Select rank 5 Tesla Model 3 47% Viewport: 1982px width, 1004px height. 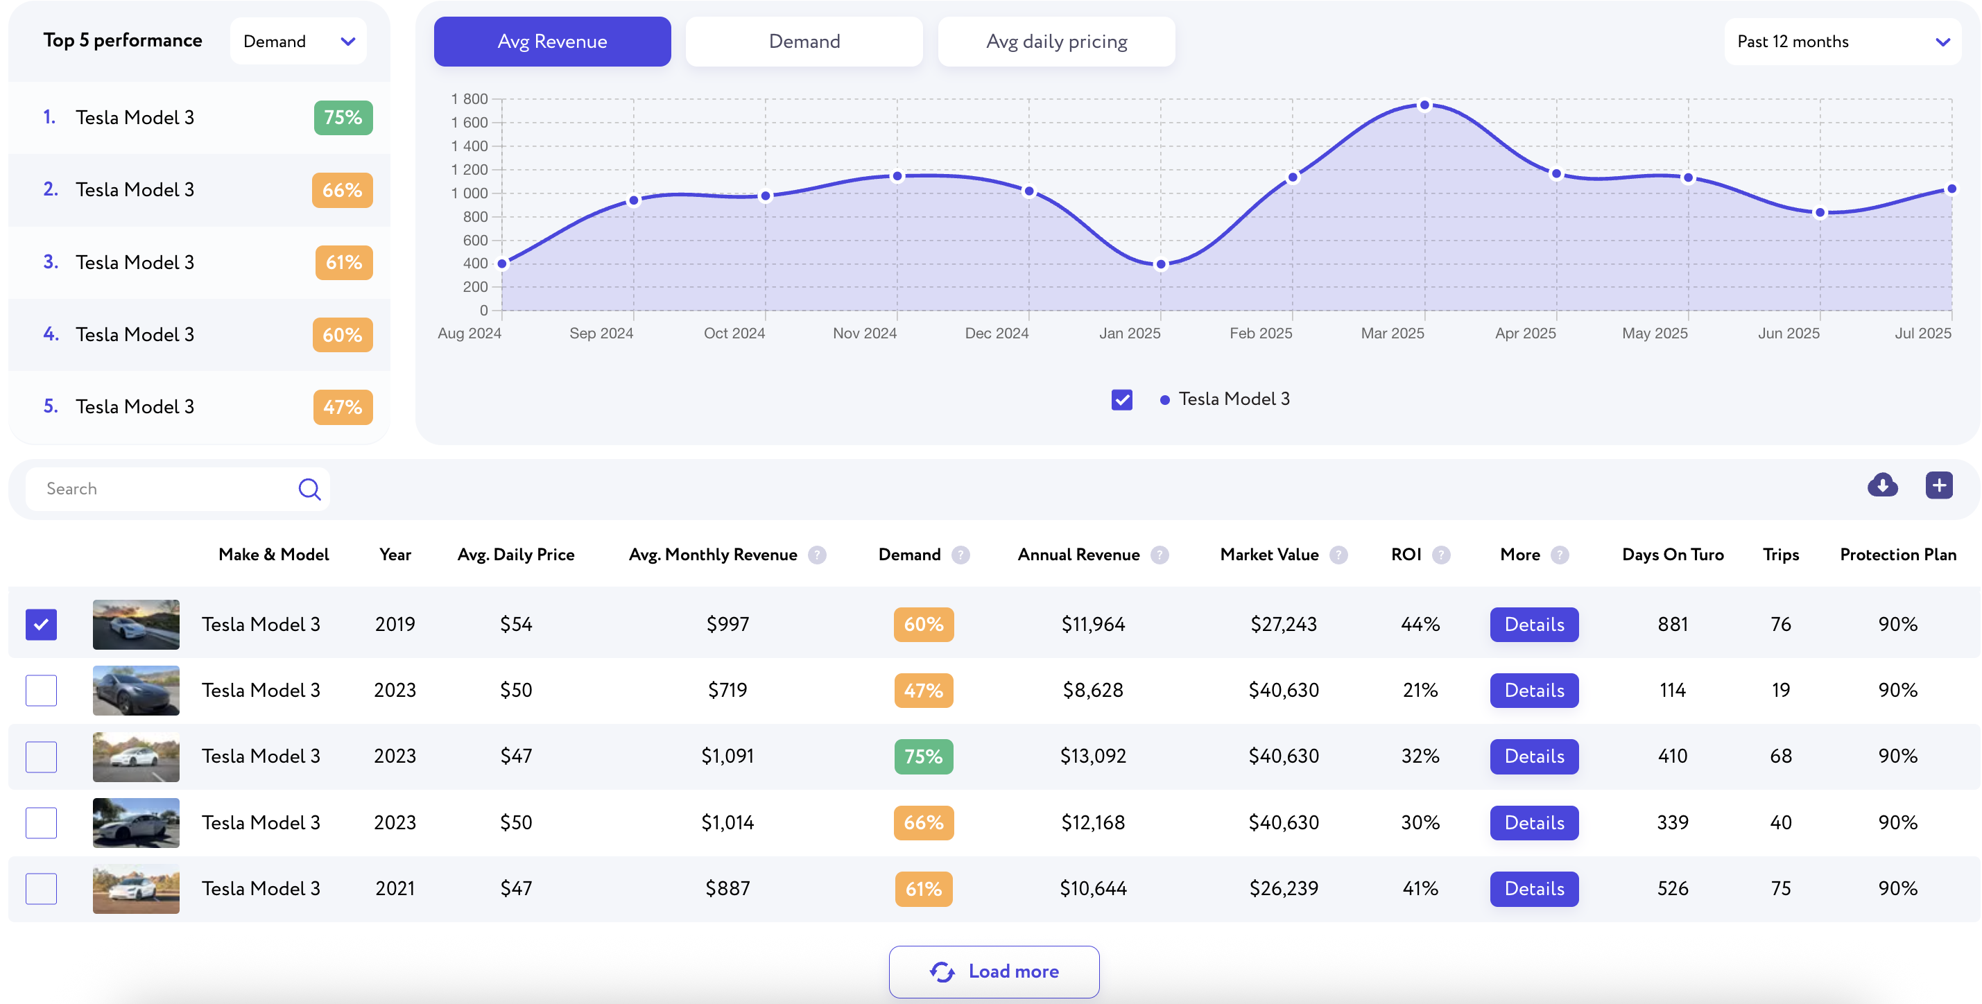click(199, 407)
